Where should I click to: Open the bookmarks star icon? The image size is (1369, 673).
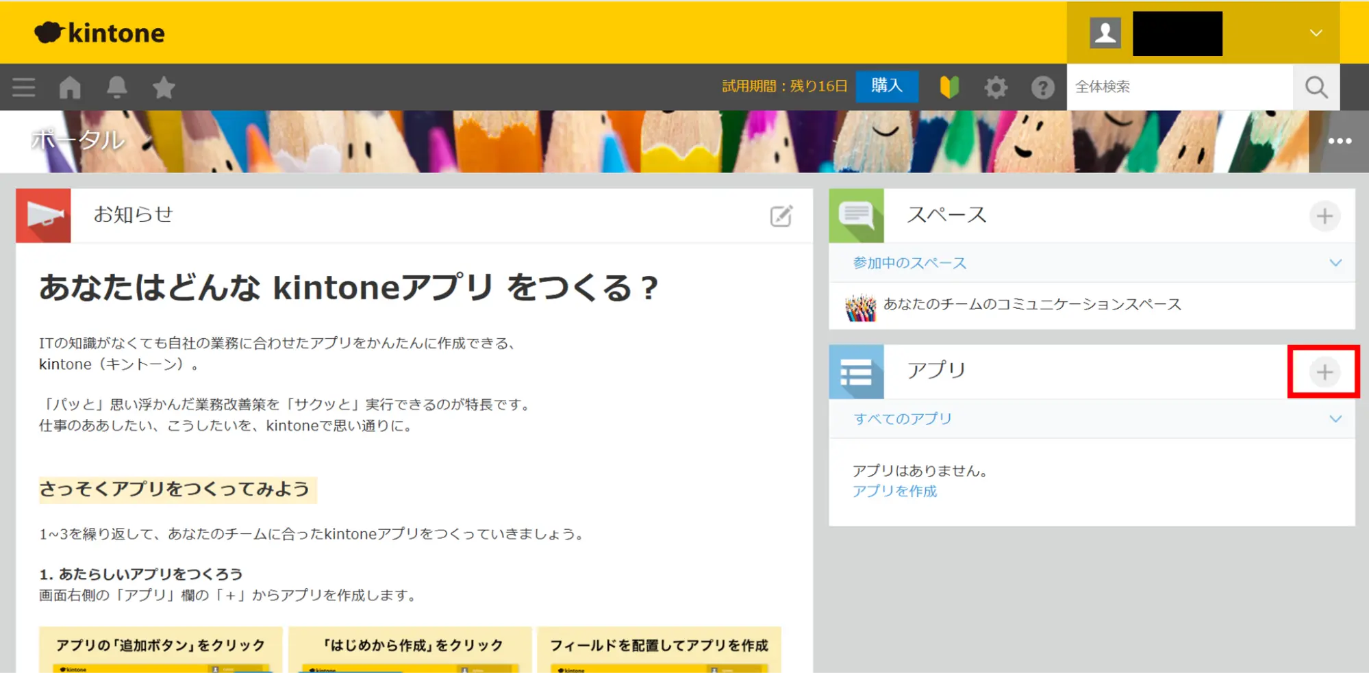click(x=164, y=88)
